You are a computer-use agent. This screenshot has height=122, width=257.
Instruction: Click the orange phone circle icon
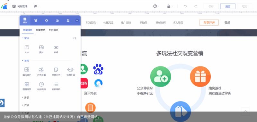[90, 108]
